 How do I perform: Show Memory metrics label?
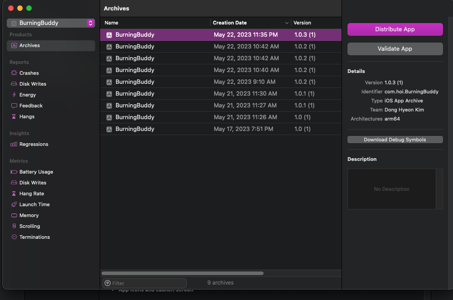29,215
